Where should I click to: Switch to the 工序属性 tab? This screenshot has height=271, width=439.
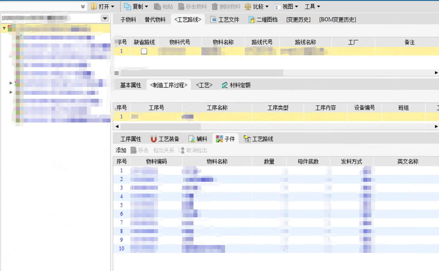click(x=131, y=139)
